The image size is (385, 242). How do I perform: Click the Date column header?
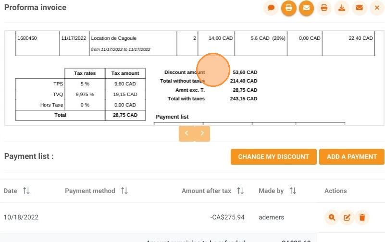[10, 191]
